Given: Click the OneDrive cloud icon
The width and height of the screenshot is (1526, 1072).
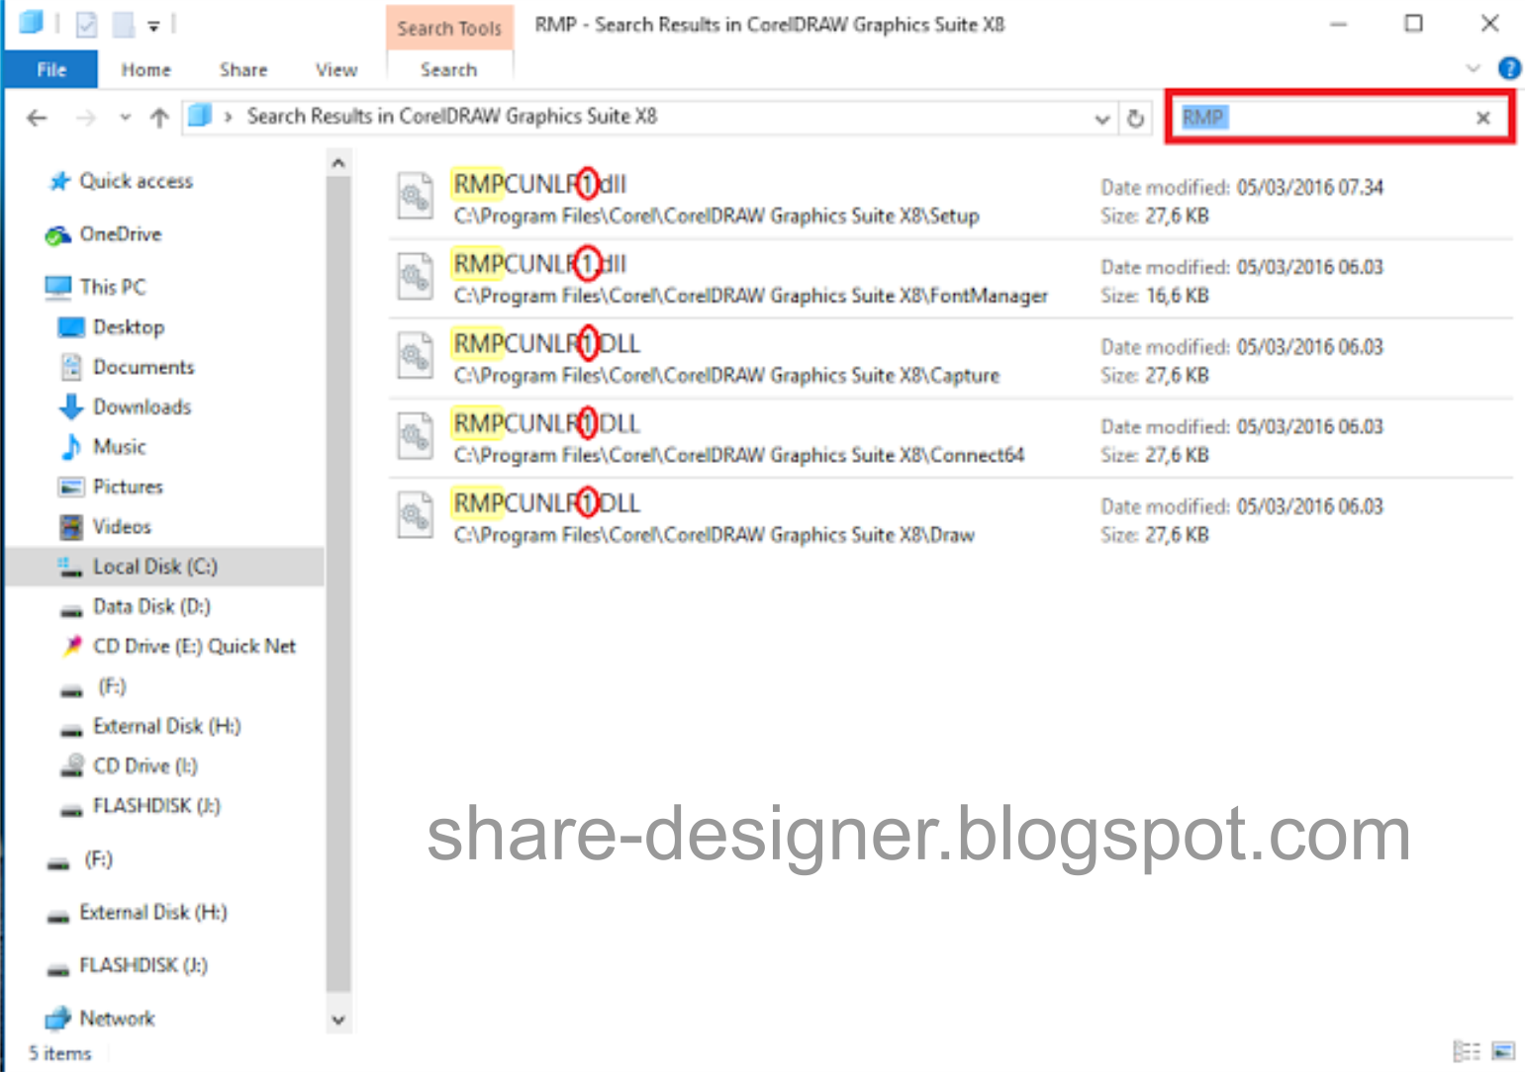Looking at the screenshot, I should coord(58,235).
